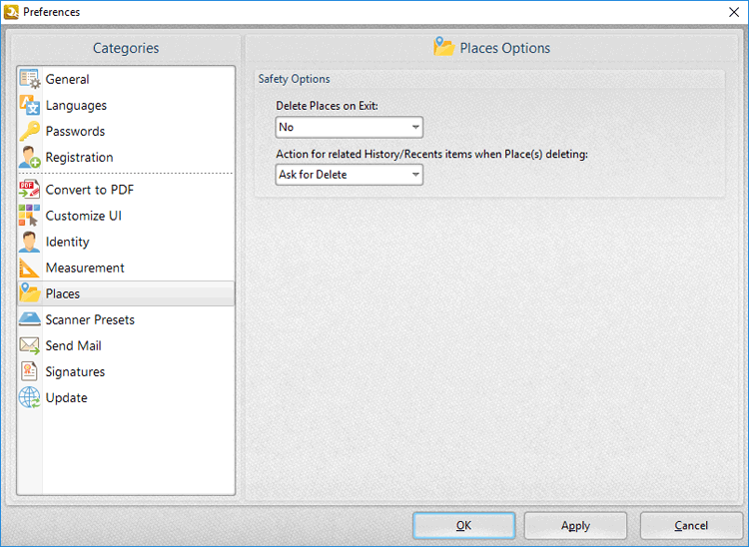
Task: Click the Convert to PDF icon
Action: 30,190
